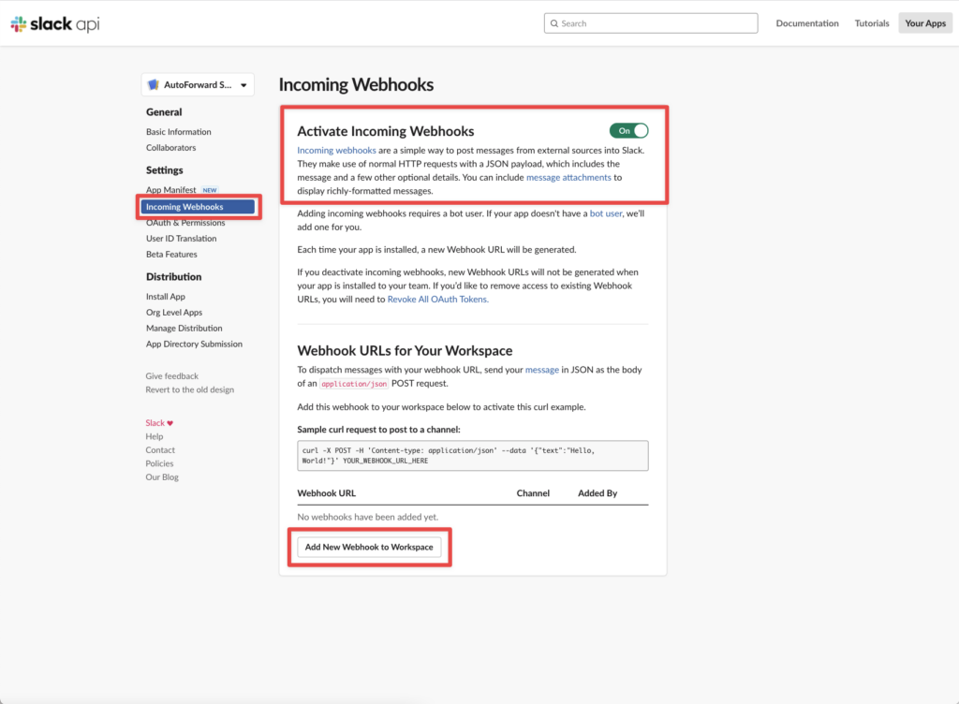Open OAuth & Permissions settings

[185, 223]
